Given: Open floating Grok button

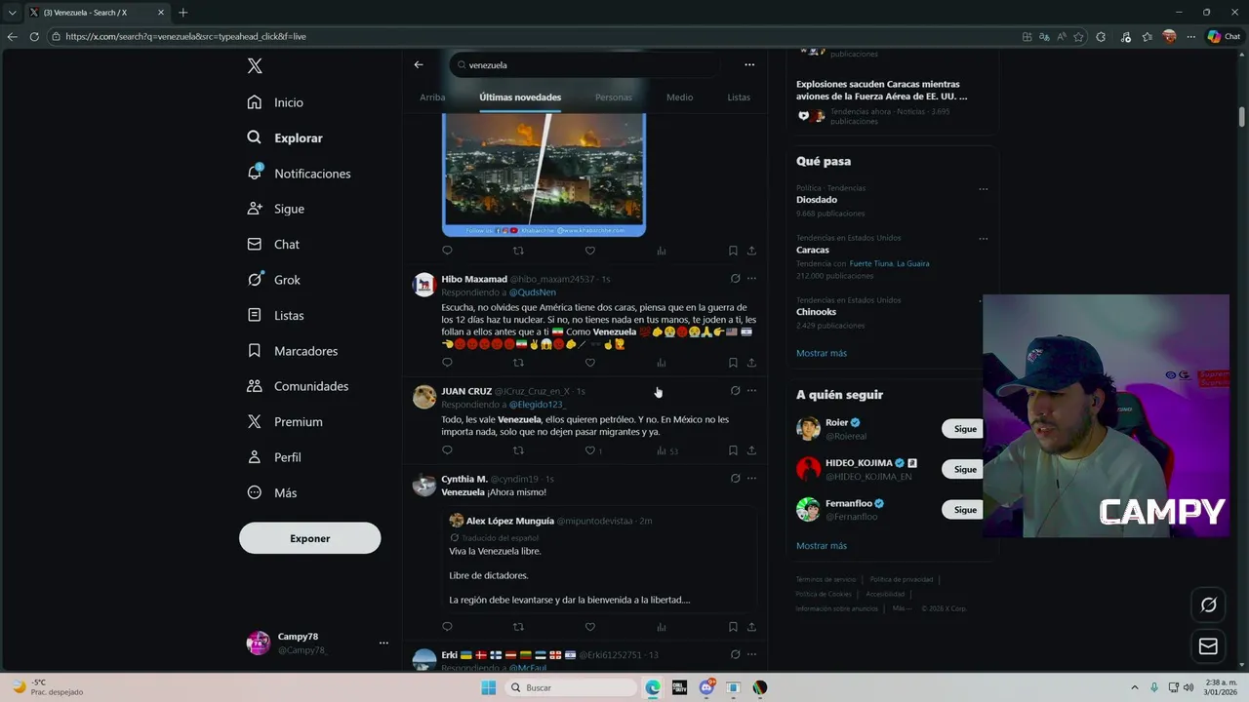Looking at the screenshot, I should [x=1208, y=605].
